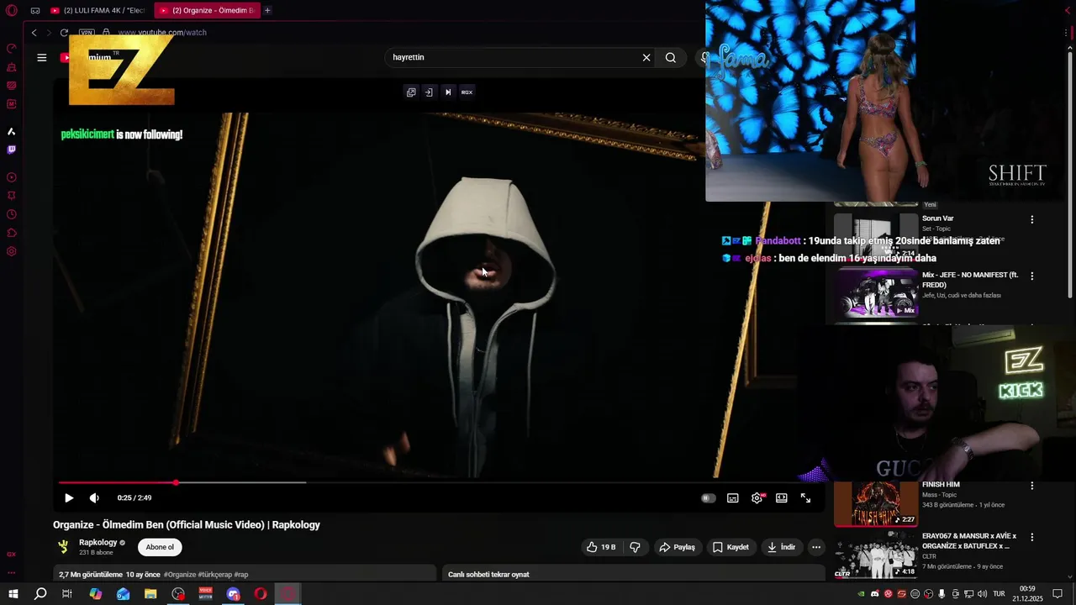Enter fullscreen mode
Screen dimensions: 1076x605
805,498
